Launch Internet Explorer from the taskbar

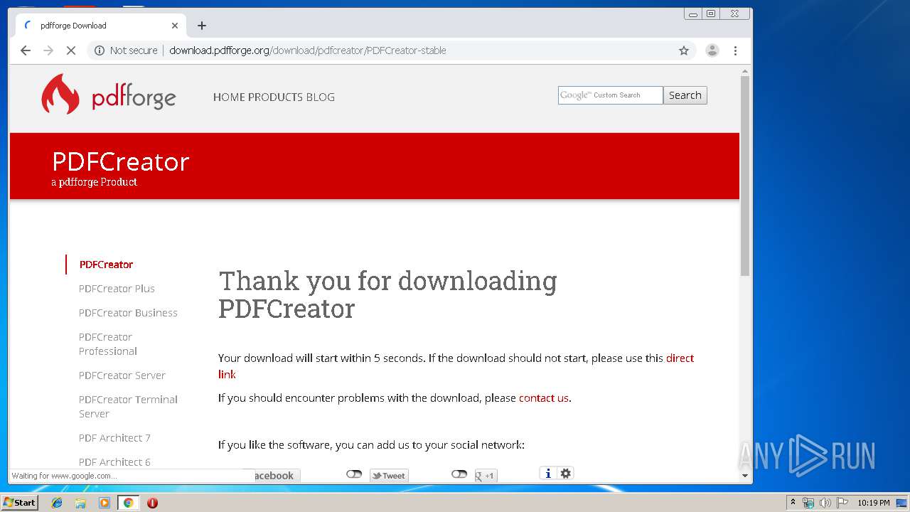click(57, 503)
